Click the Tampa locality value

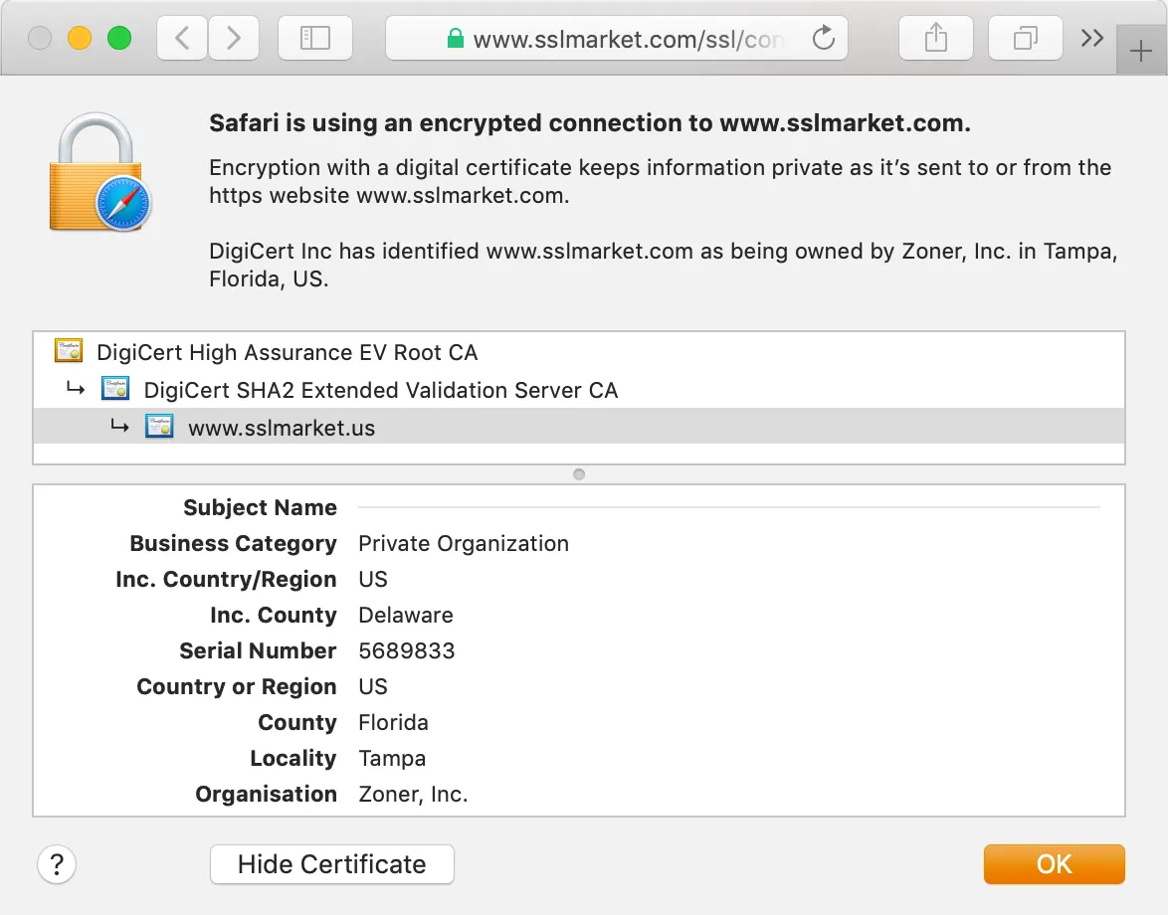(392, 758)
